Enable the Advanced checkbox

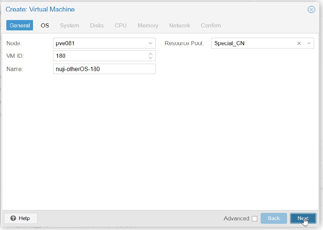tap(255, 219)
